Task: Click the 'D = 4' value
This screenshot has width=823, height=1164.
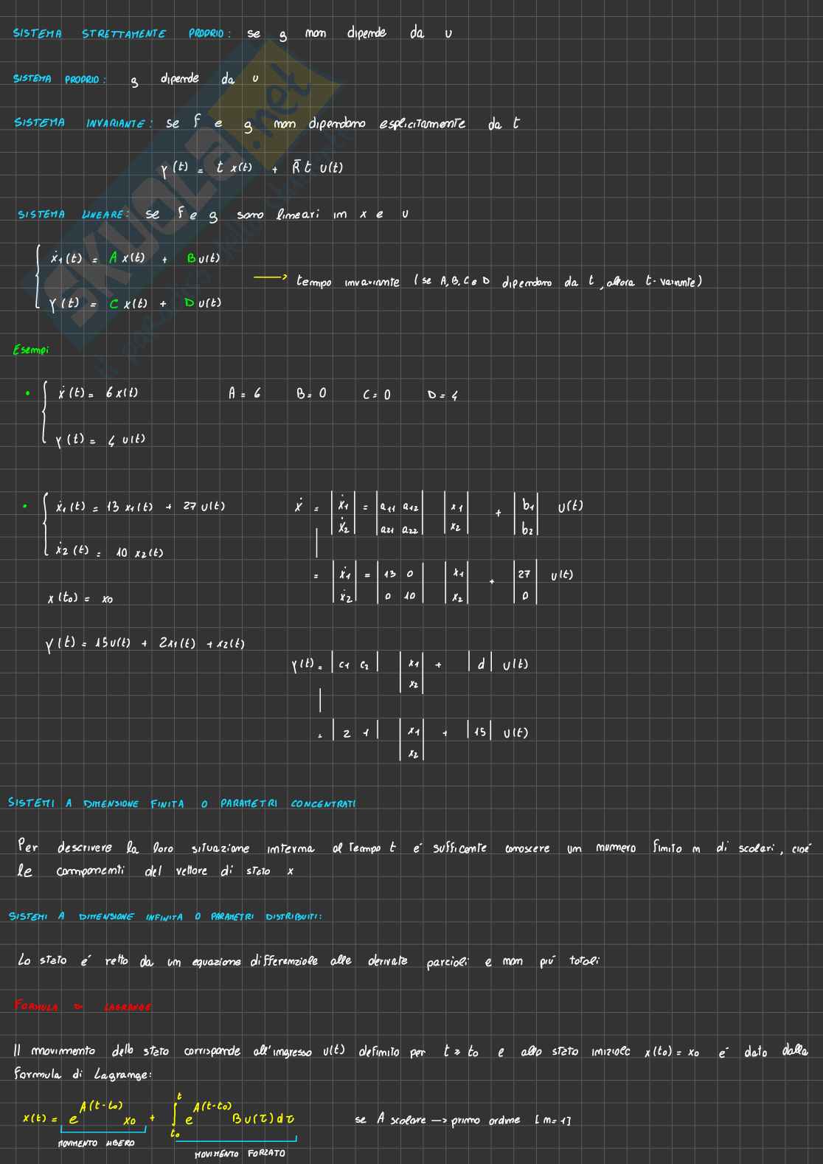Action: click(442, 395)
